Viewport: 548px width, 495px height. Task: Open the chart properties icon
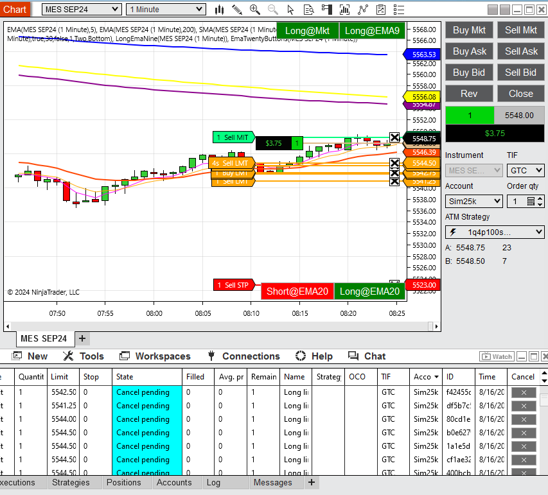pos(381,10)
